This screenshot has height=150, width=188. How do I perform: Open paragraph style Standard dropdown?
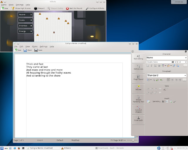point(167,75)
